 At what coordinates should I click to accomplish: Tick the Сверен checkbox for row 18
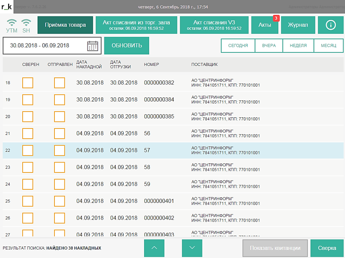(28, 83)
